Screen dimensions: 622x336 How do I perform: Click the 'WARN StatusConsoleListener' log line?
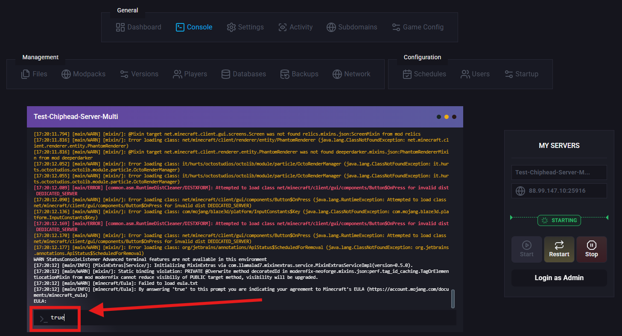(x=150, y=259)
